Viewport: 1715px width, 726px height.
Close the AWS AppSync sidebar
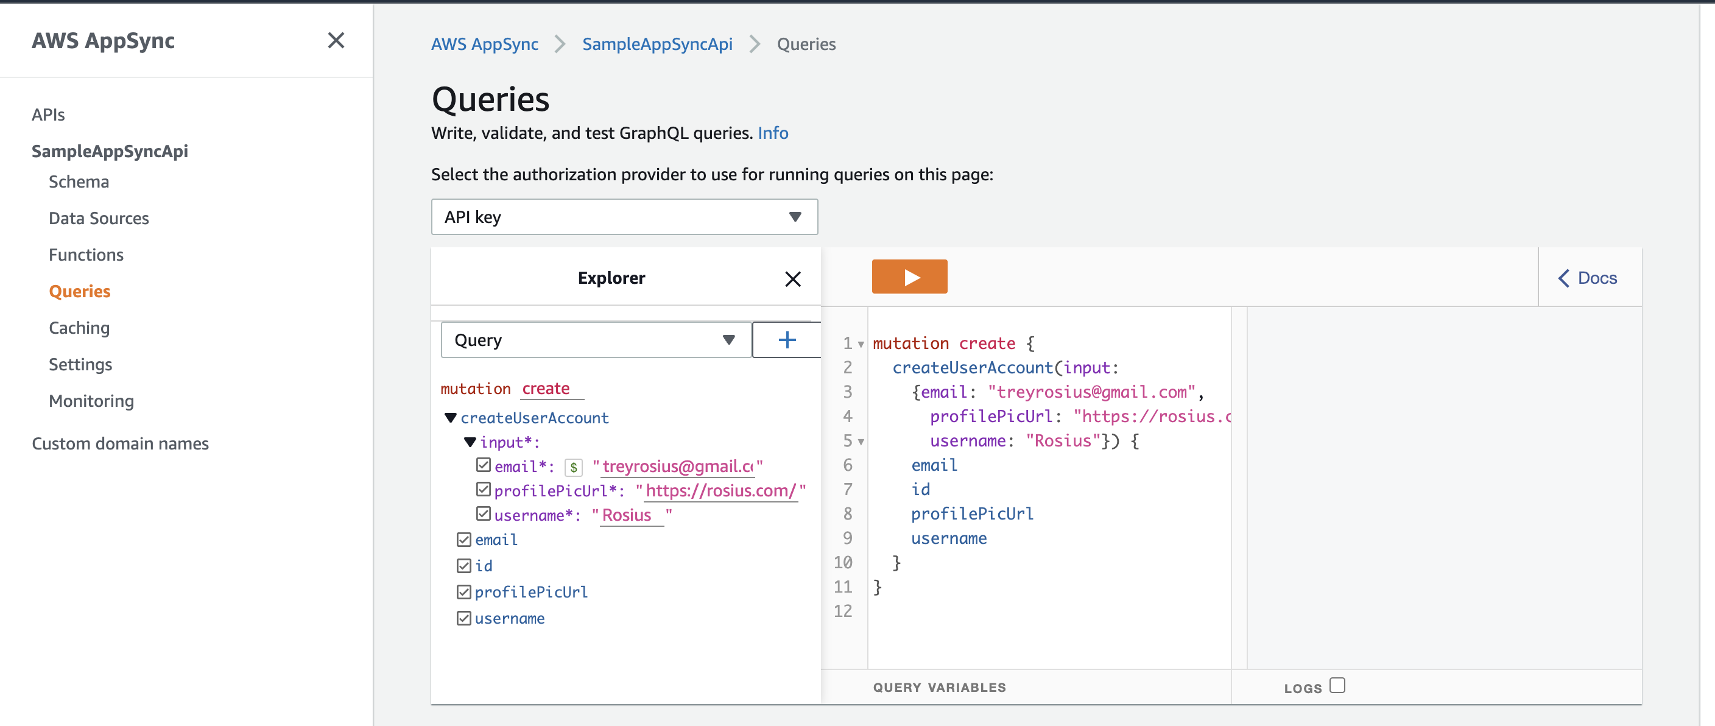pos(336,41)
